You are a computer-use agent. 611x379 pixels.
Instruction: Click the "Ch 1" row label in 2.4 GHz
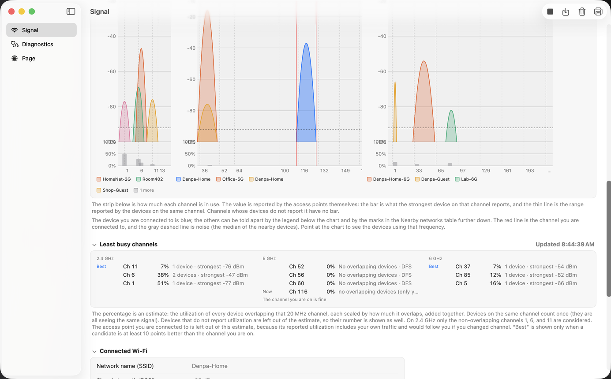point(129,283)
